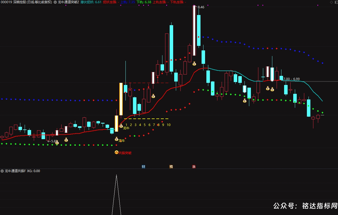The image size is (338, 215).
Task: Click the 上轨走强 indicator label
Action: click(161, 2)
